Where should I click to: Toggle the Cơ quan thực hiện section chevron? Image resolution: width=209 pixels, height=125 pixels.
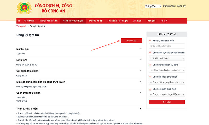[x=141, y=71]
